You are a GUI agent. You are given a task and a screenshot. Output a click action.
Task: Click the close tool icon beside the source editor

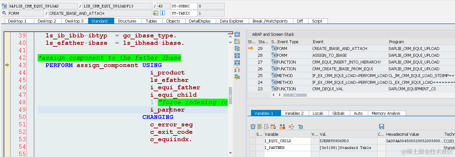point(237,34)
